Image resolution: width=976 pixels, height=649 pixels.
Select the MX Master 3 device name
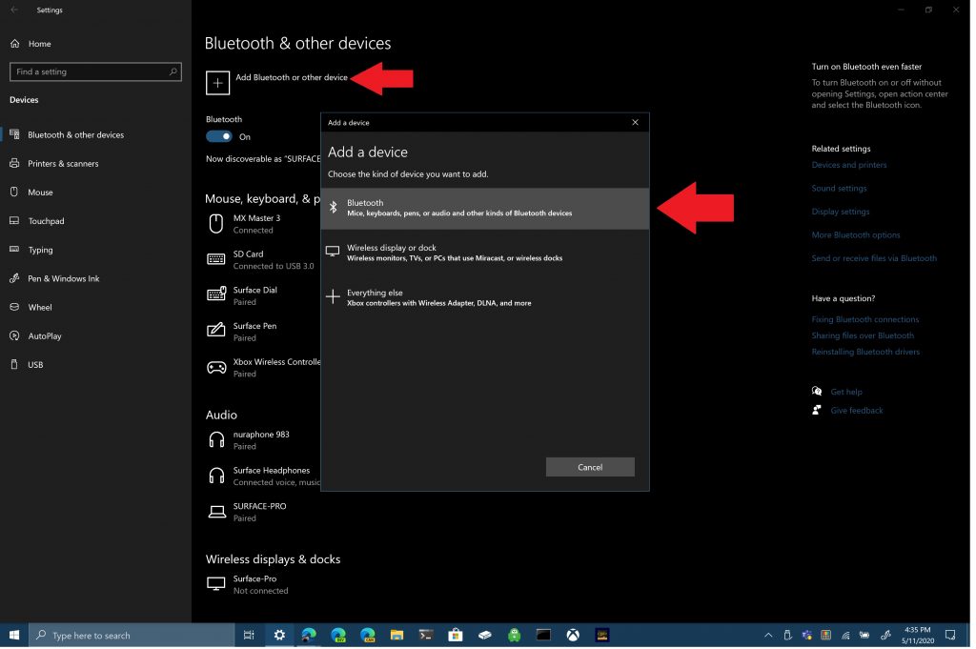[x=258, y=219]
